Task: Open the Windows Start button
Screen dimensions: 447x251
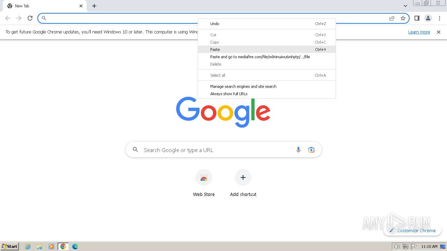Action: pos(10,246)
